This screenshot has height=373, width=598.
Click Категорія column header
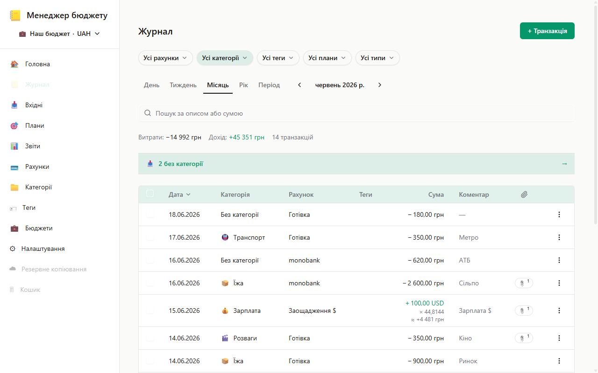click(x=235, y=194)
